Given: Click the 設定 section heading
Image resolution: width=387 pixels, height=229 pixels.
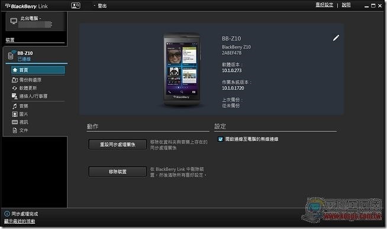Looking at the screenshot, I should (220, 126).
